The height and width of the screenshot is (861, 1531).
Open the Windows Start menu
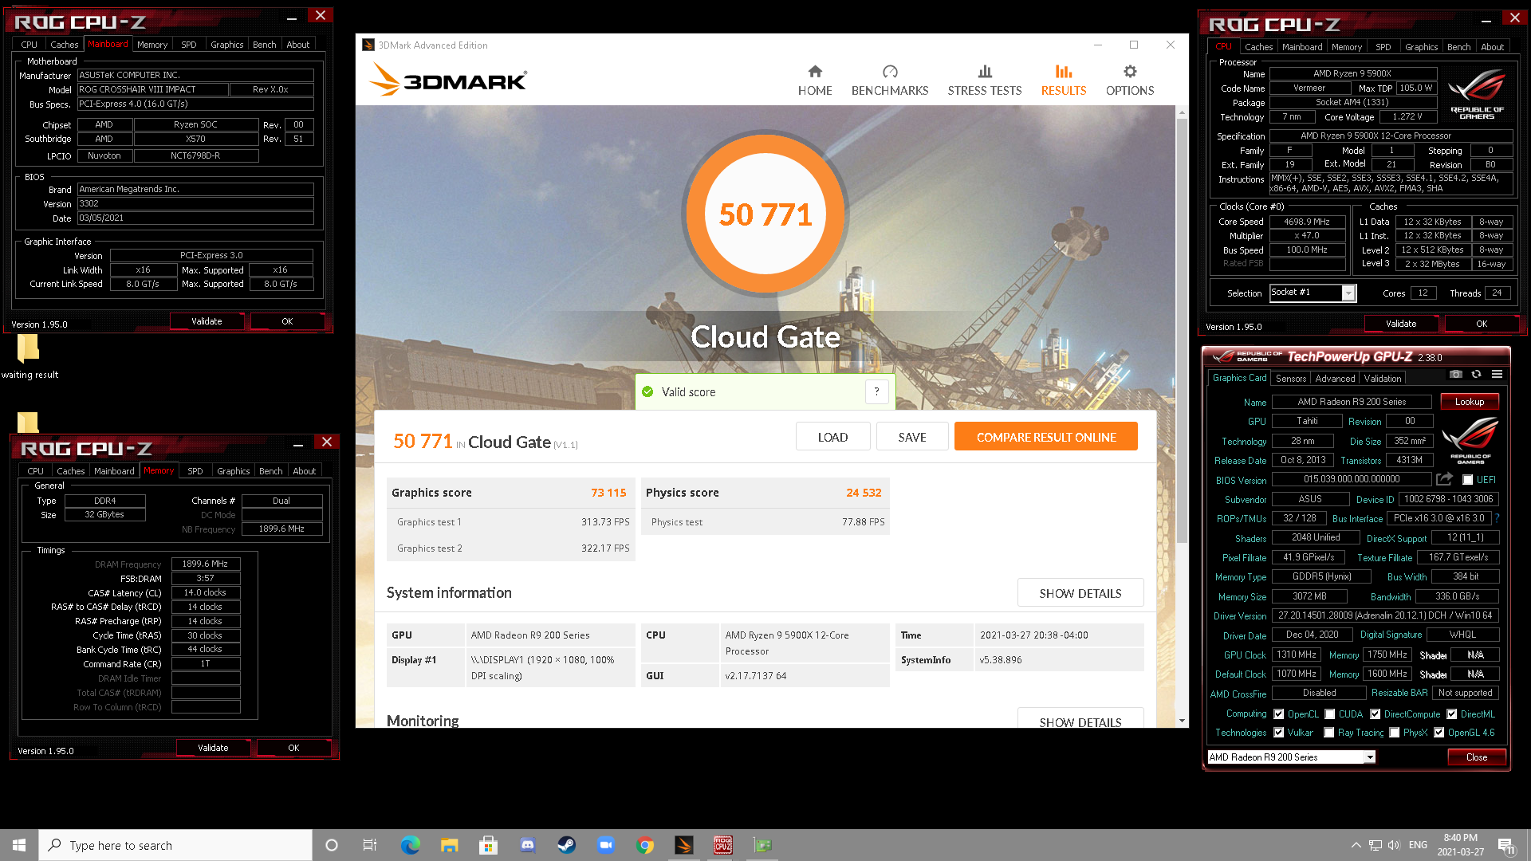(19, 845)
